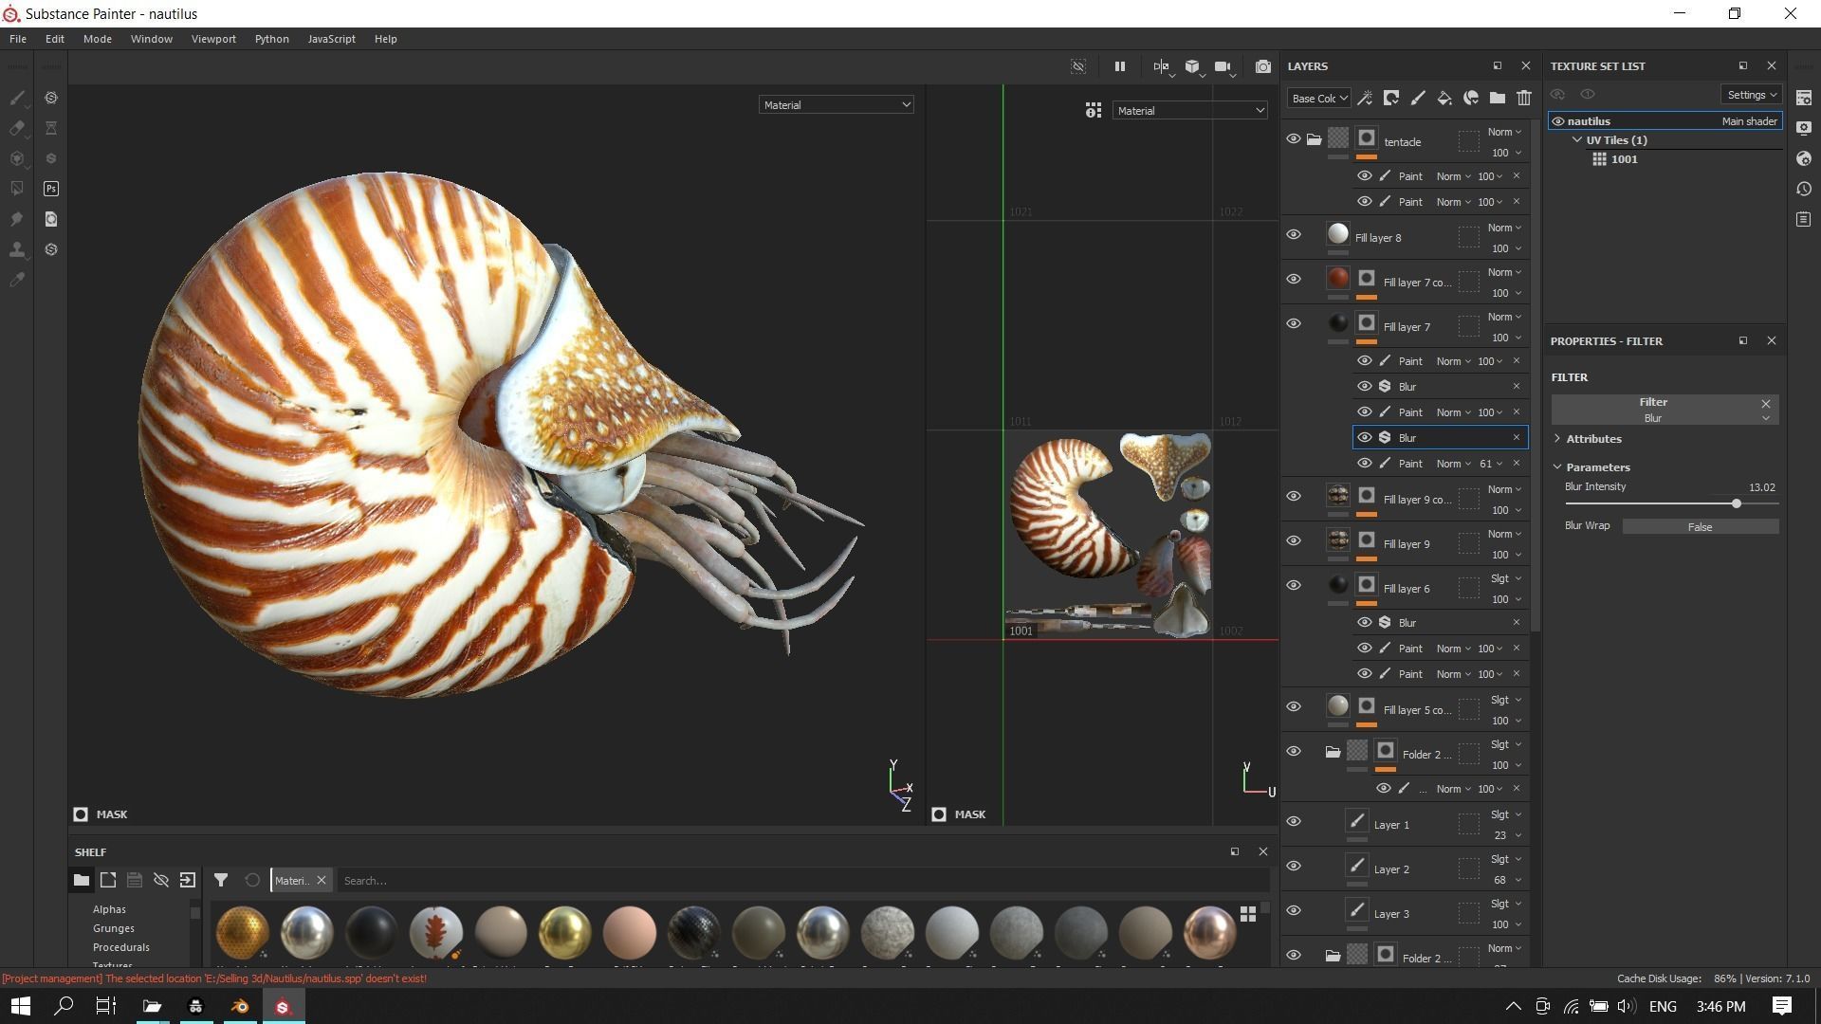Select Grunges category in shelf
This screenshot has width=1821, height=1024.
pyautogui.click(x=114, y=928)
